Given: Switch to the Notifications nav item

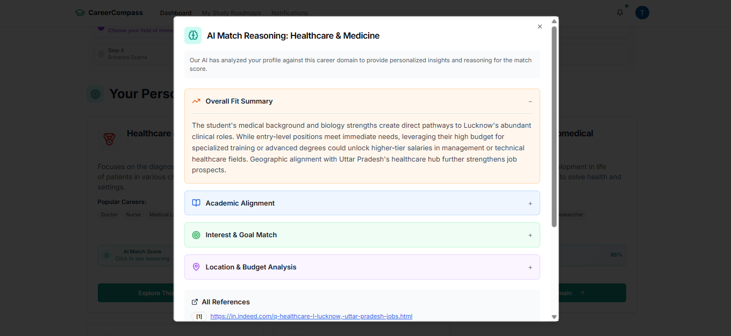Looking at the screenshot, I should click(x=290, y=13).
